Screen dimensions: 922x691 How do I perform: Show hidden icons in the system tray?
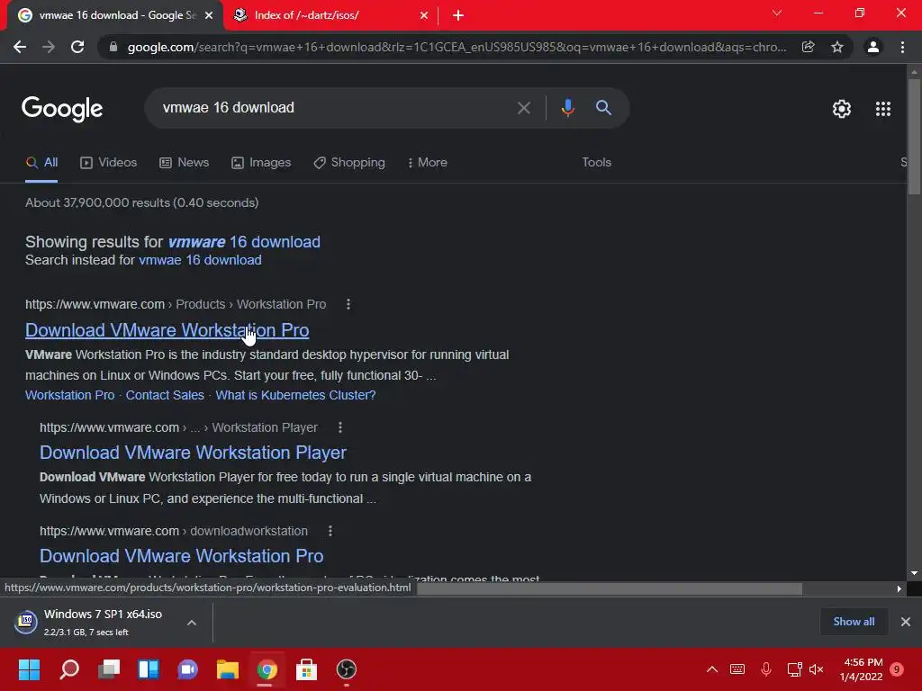tap(712, 669)
